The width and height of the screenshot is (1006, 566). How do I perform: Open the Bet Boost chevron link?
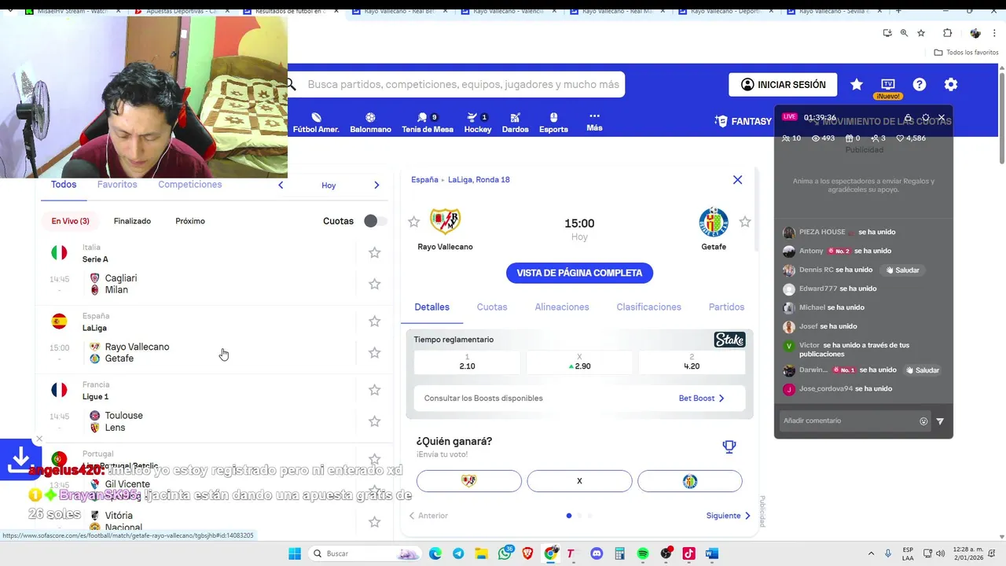click(x=701, y=399)
